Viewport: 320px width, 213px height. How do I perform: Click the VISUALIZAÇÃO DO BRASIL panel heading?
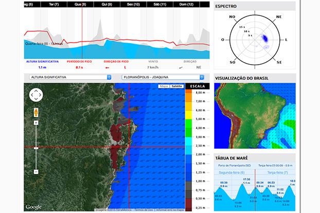point(242,79)
